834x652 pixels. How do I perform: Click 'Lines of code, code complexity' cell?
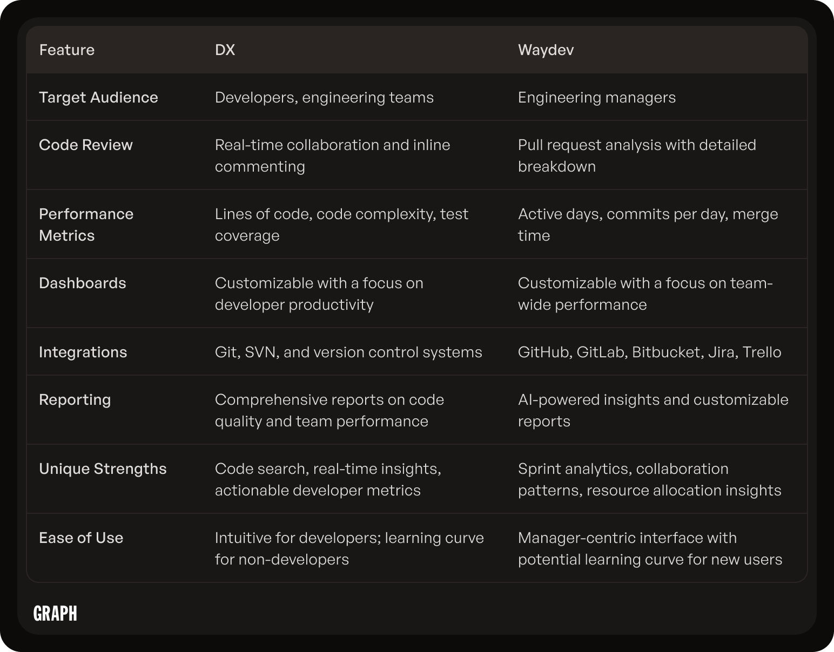tap(341, 225)
